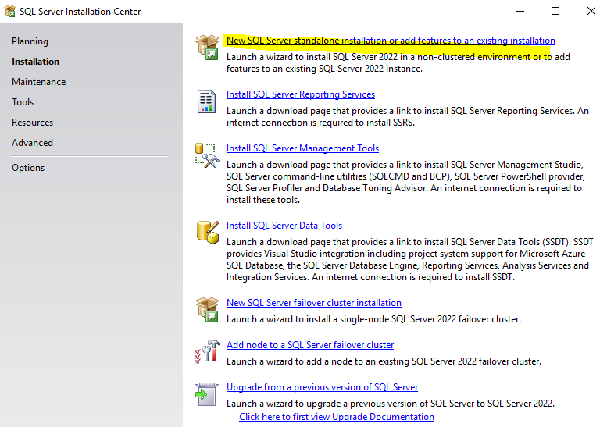Click the window title text 'SQL Server Installation Center'

[80, 12]
